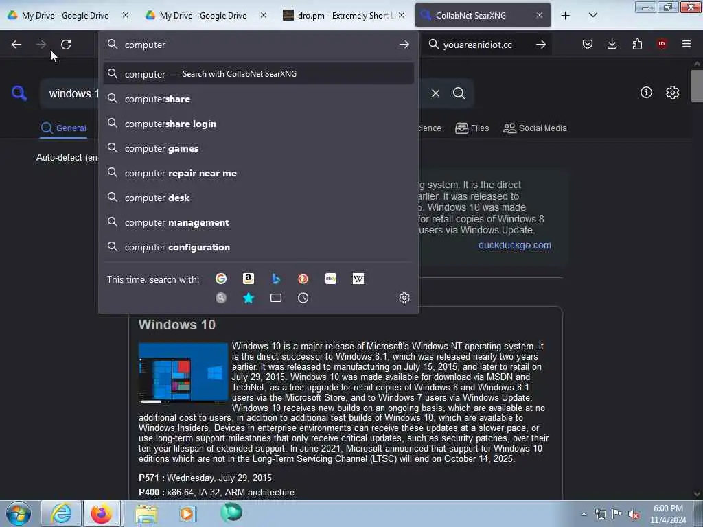Screen dimensions: 703x527
Task: Select Files search category
Action: click(472, 128)
